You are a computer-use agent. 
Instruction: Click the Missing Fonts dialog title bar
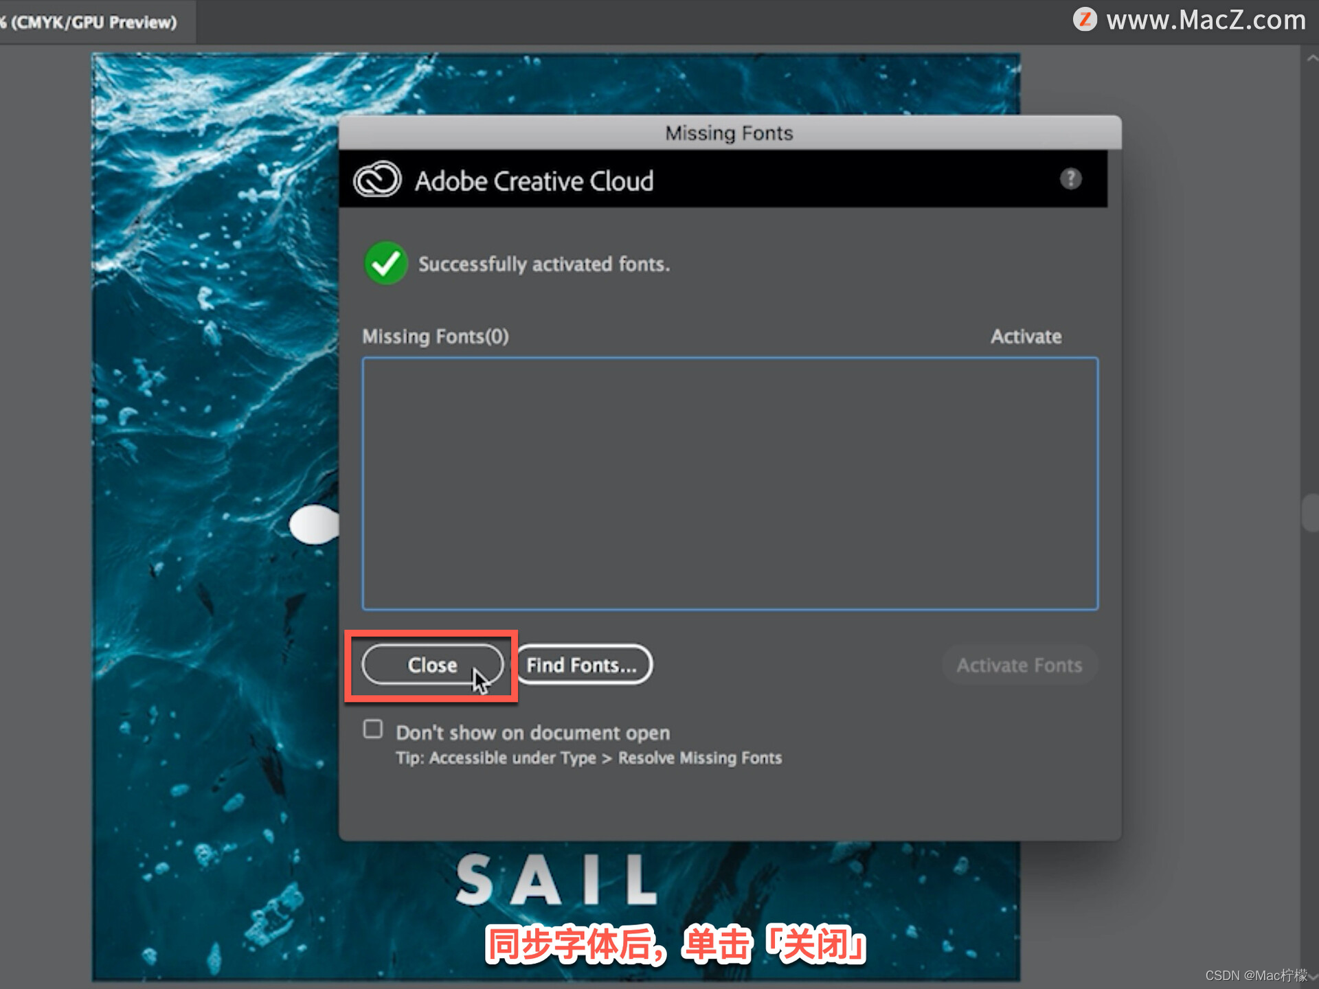(729, 133)
